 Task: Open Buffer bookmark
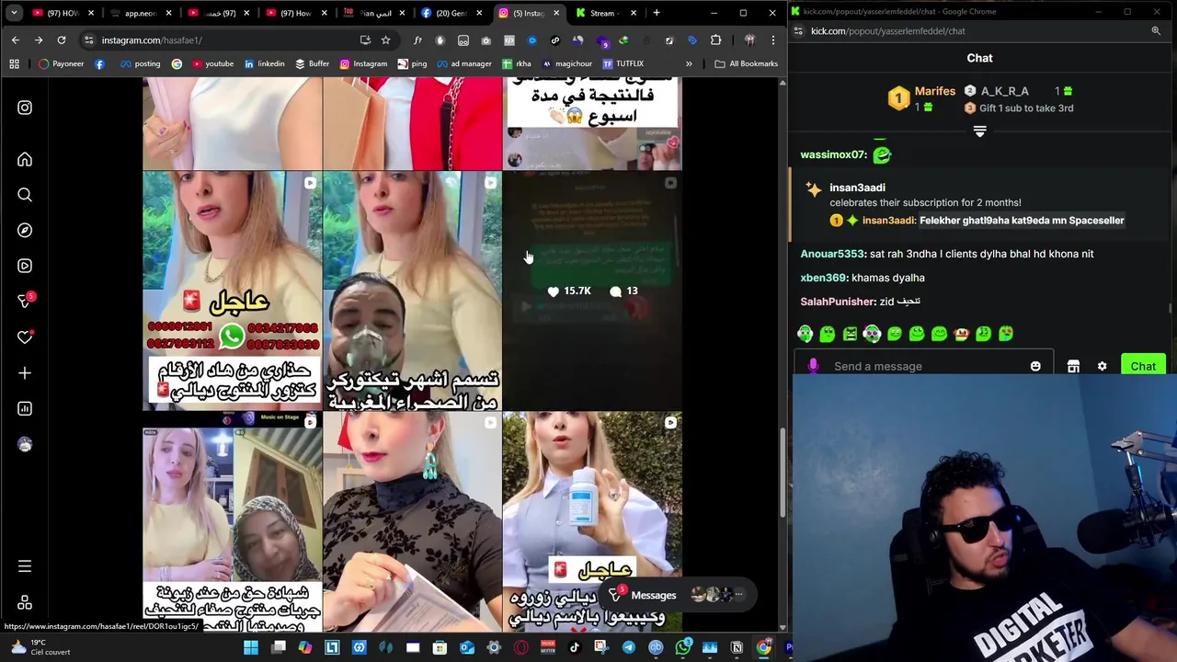pos(312,63)
